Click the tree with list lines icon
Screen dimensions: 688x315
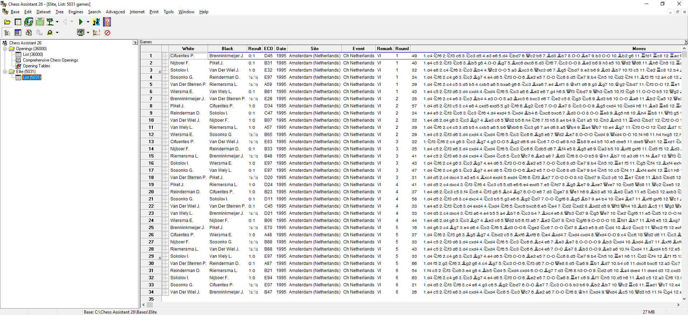tap(96, 33)
